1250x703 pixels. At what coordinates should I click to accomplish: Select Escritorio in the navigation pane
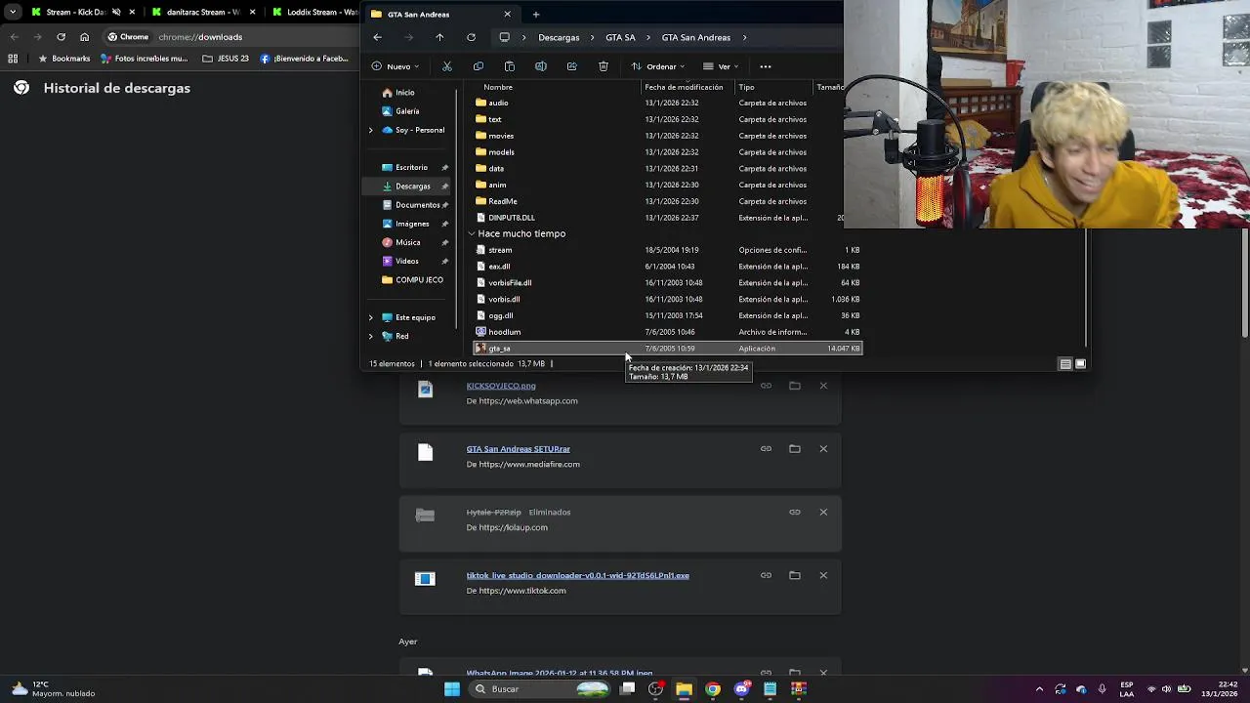click(405, 168)
